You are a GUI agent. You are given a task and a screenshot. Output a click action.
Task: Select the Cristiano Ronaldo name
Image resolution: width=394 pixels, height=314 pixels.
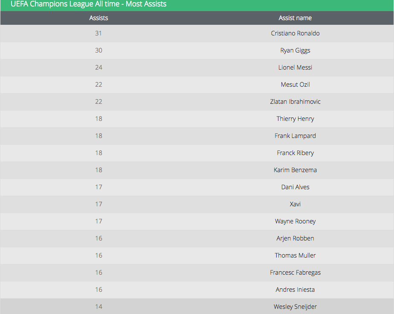295,33
